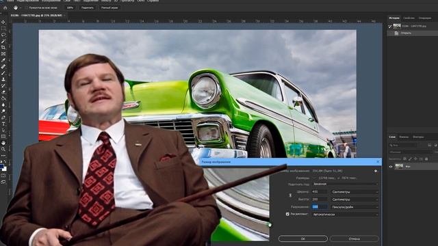Click Отмена in Image Size dialog
The image size is (438, 246).
pyautogui.click(x=355, y=238)
